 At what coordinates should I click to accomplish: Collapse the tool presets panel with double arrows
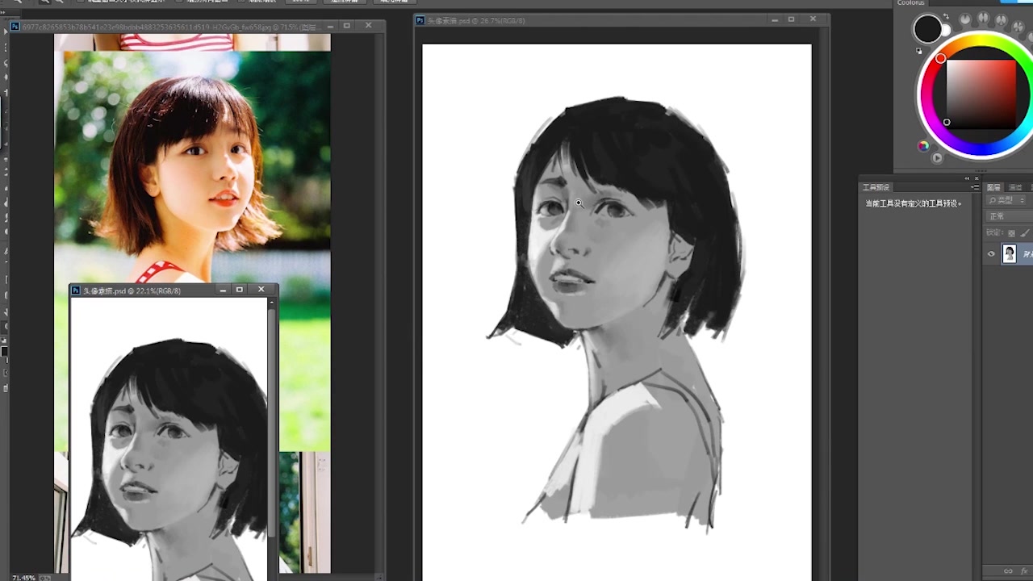(x=967, y=178)
